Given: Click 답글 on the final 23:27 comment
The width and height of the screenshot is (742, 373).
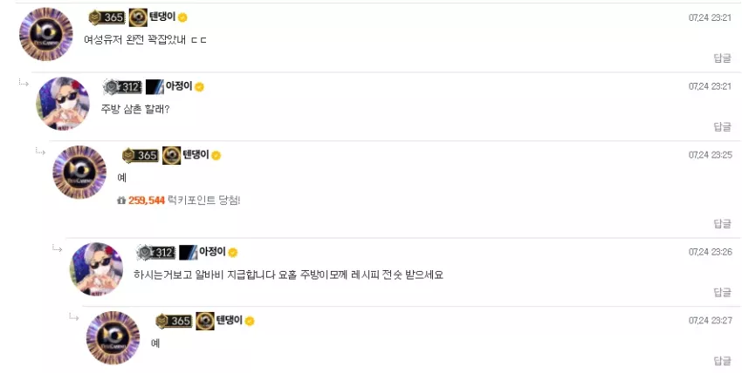Looking at the screenshot, I should coord(722,361).
